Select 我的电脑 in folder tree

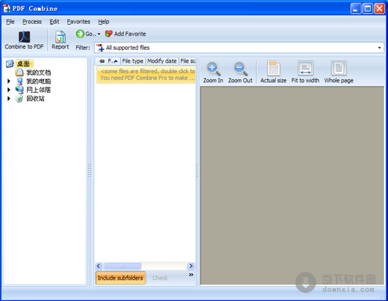(x=39, y=82)
